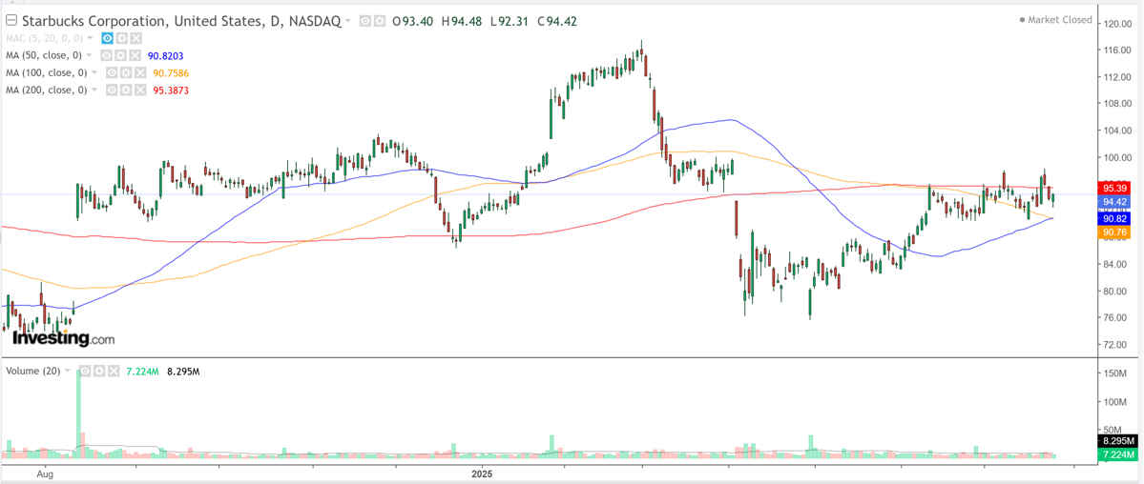Collapse the indicator legend with minus box
Screen dimensions: 1144x484
click(x=10, y=20)
